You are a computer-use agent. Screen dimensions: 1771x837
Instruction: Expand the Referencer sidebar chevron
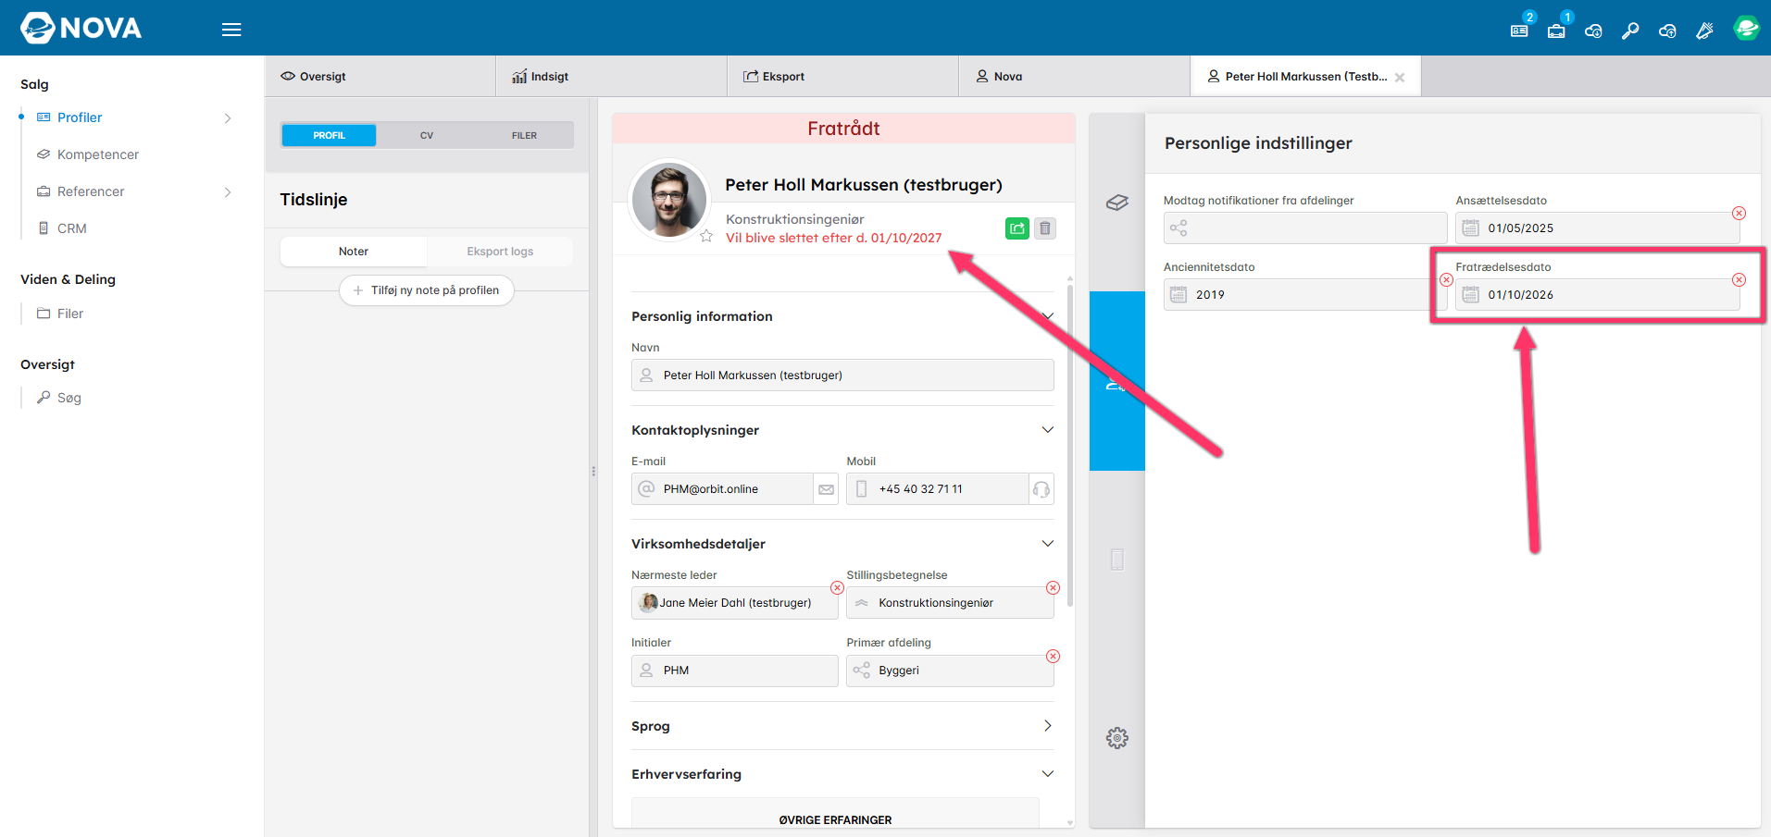pos(228,191)
